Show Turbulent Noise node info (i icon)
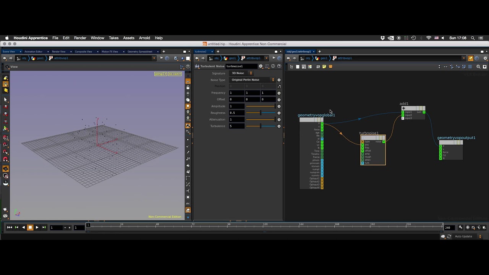 tap(273, 66)
